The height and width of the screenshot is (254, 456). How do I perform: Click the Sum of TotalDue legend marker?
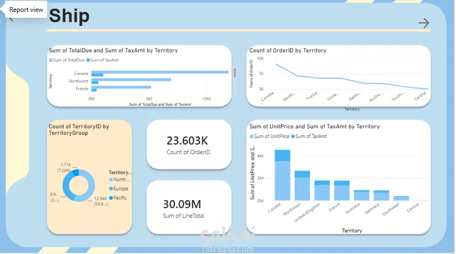tap(51, 60)
